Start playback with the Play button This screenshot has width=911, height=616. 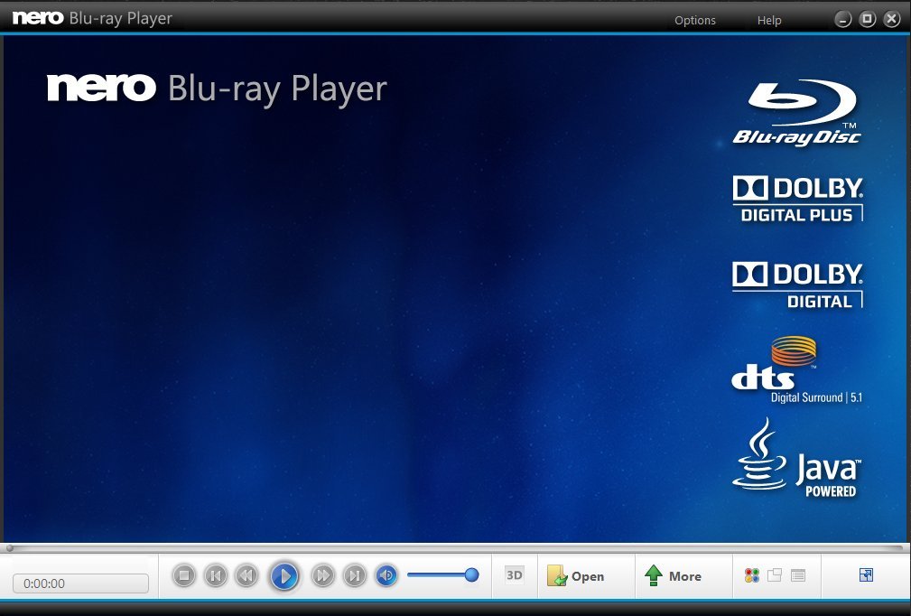tap(284, 575)
